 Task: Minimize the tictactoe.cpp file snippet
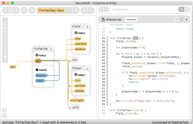click(x=176, y=19)
